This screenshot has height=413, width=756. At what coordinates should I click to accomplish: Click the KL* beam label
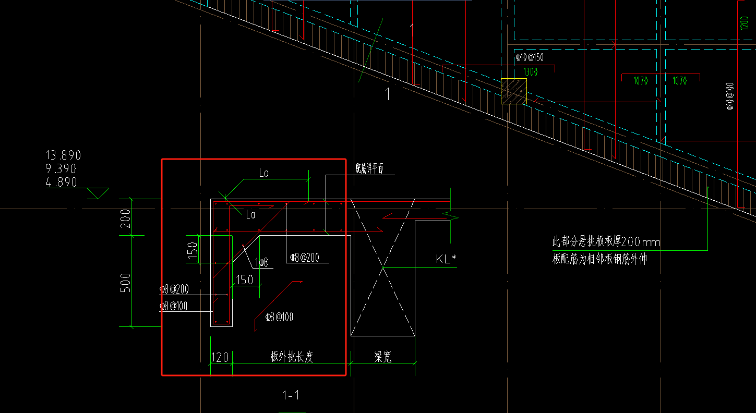coord(446,259)
